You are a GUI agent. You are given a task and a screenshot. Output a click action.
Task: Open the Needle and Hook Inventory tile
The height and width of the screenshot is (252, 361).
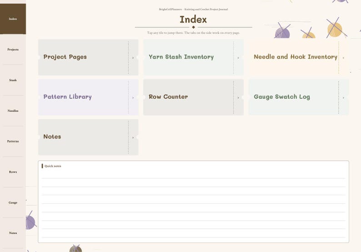point(299,57)
